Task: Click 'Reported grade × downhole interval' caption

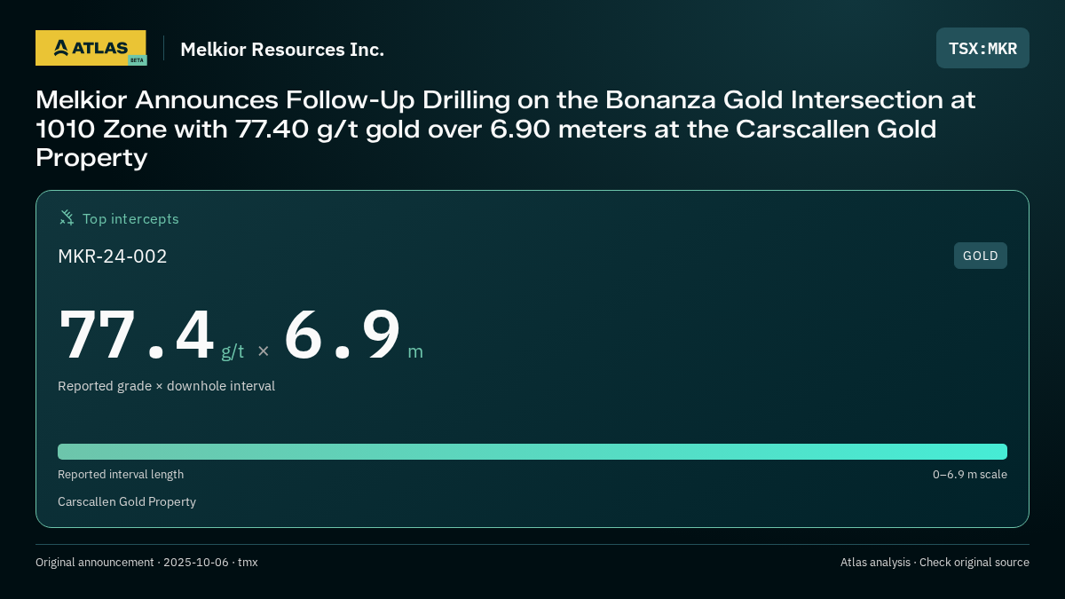Action: [x=167, y=386]
